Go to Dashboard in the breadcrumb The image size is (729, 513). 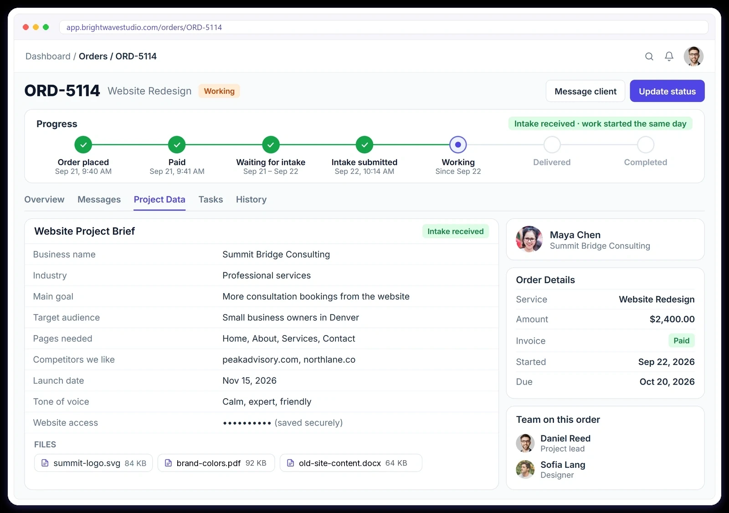48,56
